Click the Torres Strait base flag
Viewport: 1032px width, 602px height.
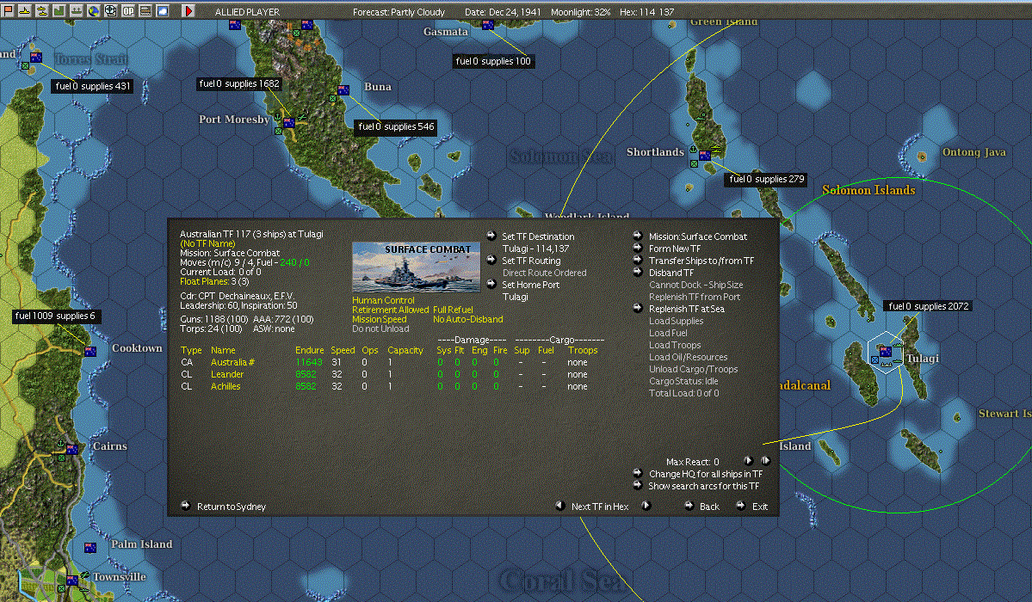click(36, 58)
